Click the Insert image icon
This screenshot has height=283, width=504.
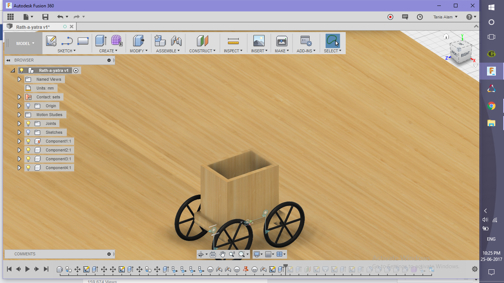[x=259, y=41]
